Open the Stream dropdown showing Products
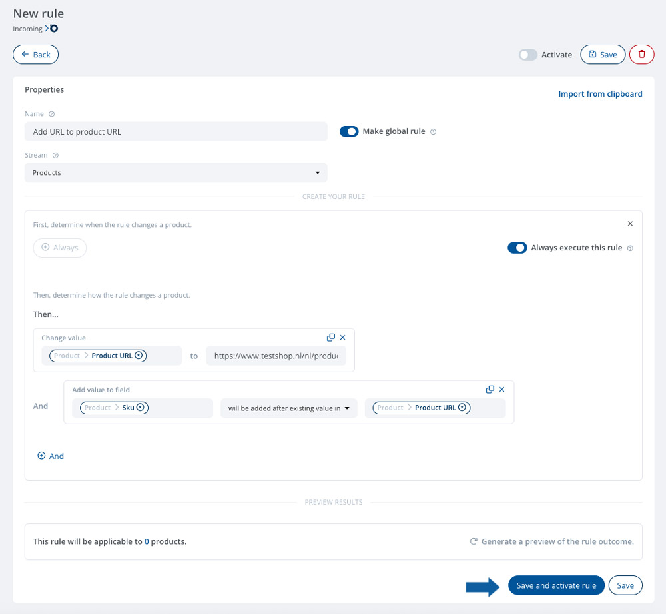 tap(176, 173)
